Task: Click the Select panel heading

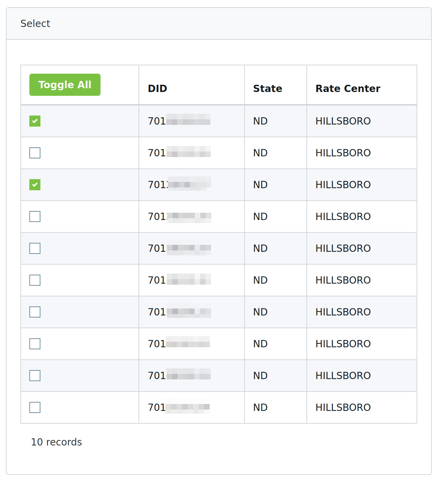Action: [x=35, y=24]
